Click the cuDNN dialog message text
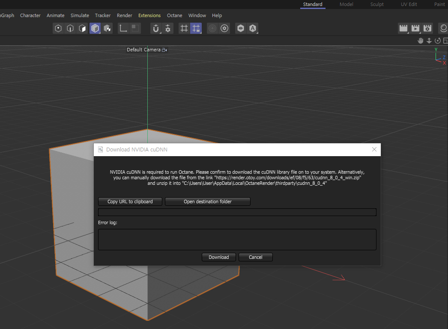Image resolution: width=448 pixels, height=329 pixels. (x=237, y=178)
